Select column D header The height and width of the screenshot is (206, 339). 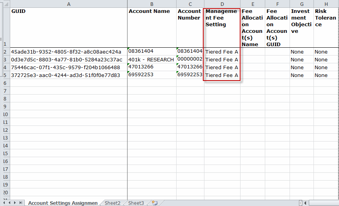click(x=222, y=4)
